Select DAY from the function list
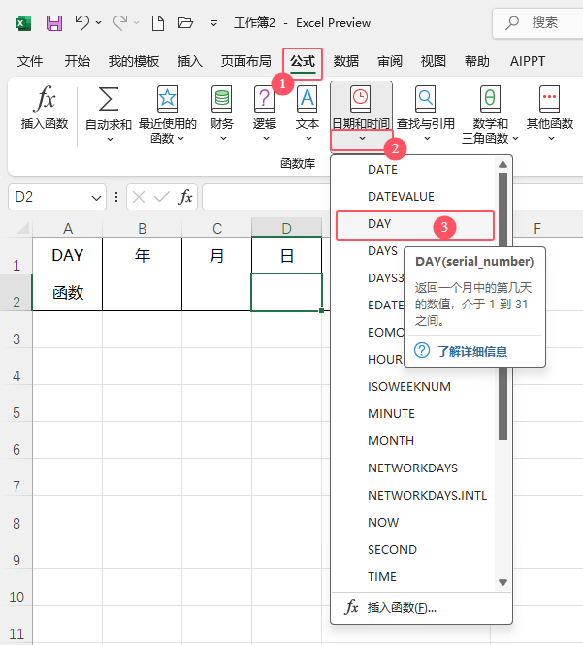 pos(415,225)
